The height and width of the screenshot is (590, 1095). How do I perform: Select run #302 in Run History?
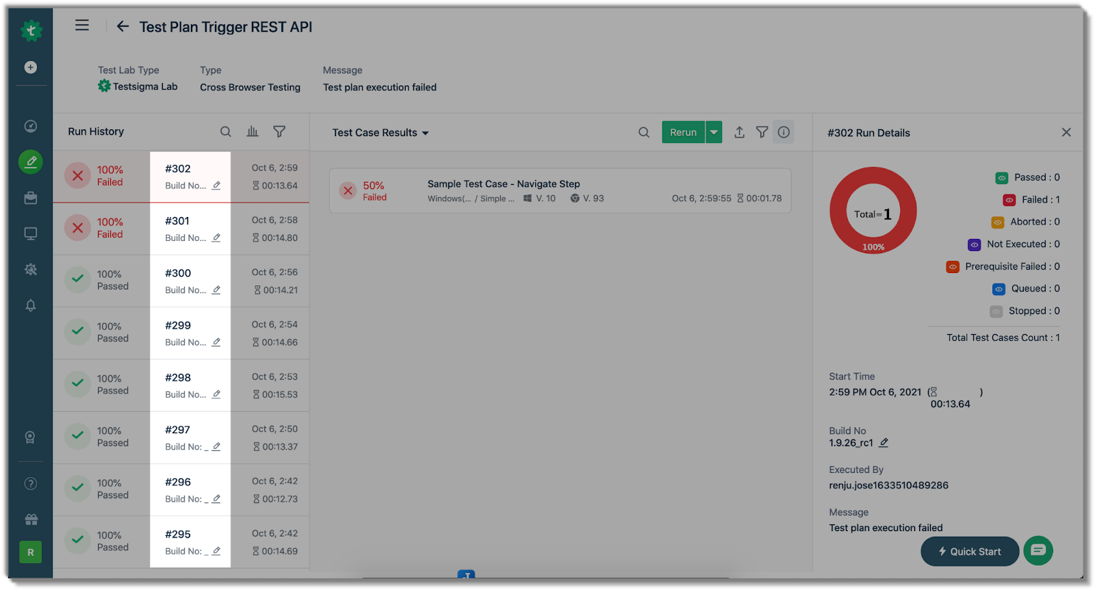pos(181,177)
